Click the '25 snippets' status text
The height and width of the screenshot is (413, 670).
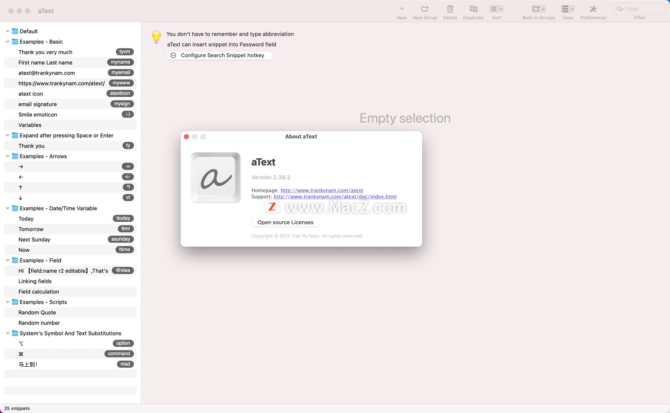click(17, 408)
